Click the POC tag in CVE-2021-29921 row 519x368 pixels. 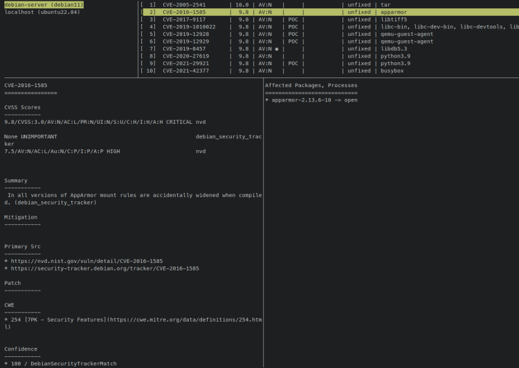(x=293, y=63)
